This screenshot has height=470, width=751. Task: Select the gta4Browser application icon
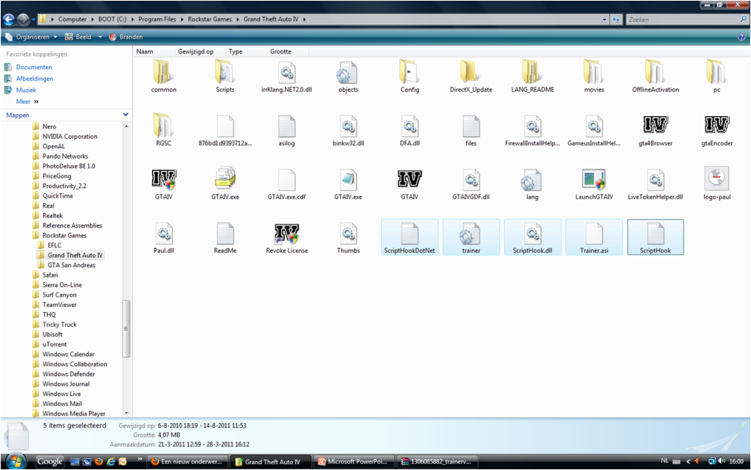(656, 126)
